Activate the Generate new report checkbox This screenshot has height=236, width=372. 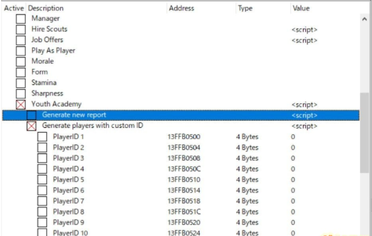tap(31, 115)
